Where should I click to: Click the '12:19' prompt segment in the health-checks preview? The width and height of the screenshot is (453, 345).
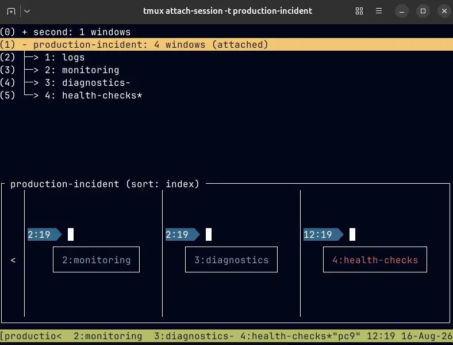point(323,234)
